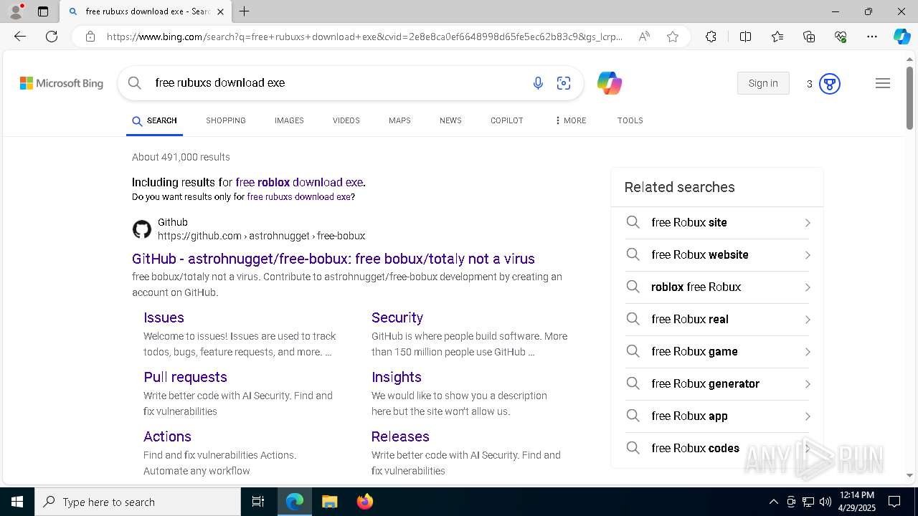Open the Actions sublink
The image size is (918, 516).
coord(167,436)
